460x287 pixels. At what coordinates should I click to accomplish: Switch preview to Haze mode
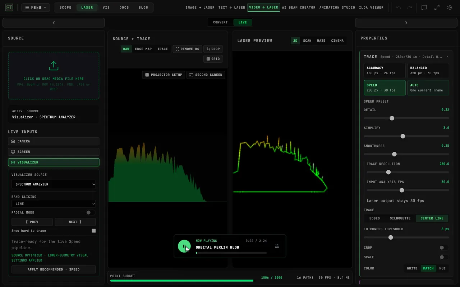pyautogui.click(x=321, y=41)
